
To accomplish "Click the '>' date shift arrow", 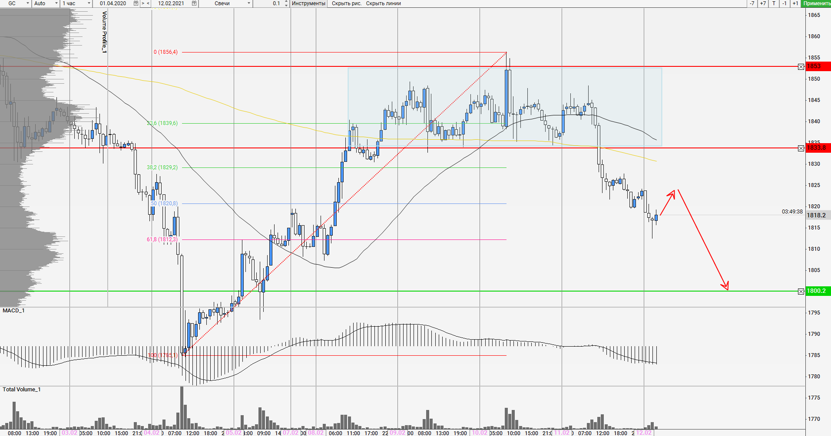I will click(x=143, y=3).
